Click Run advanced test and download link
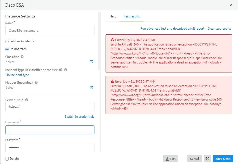This screenshot has height=164, width=238. tap(172, 29)
